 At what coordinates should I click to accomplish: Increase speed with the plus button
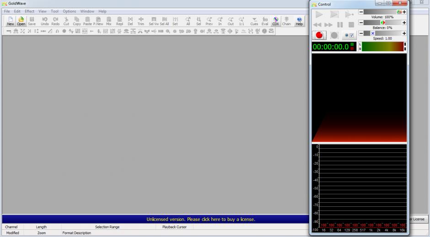click(404, 33)
